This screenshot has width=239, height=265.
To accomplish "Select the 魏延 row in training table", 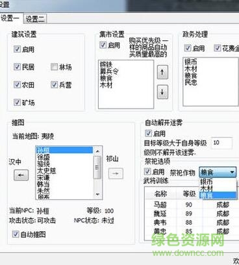I will (x=192, y=214).
